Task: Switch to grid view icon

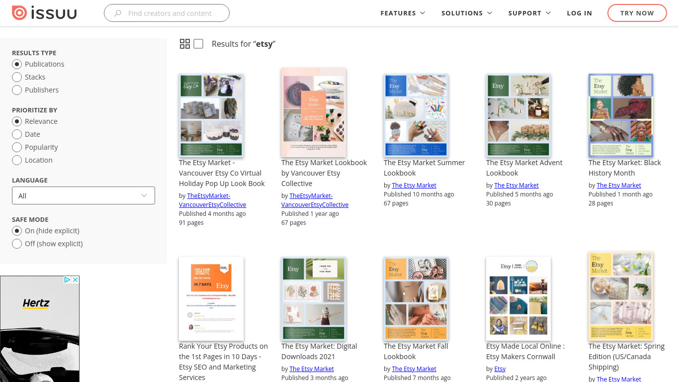Action: coord(185,44)
